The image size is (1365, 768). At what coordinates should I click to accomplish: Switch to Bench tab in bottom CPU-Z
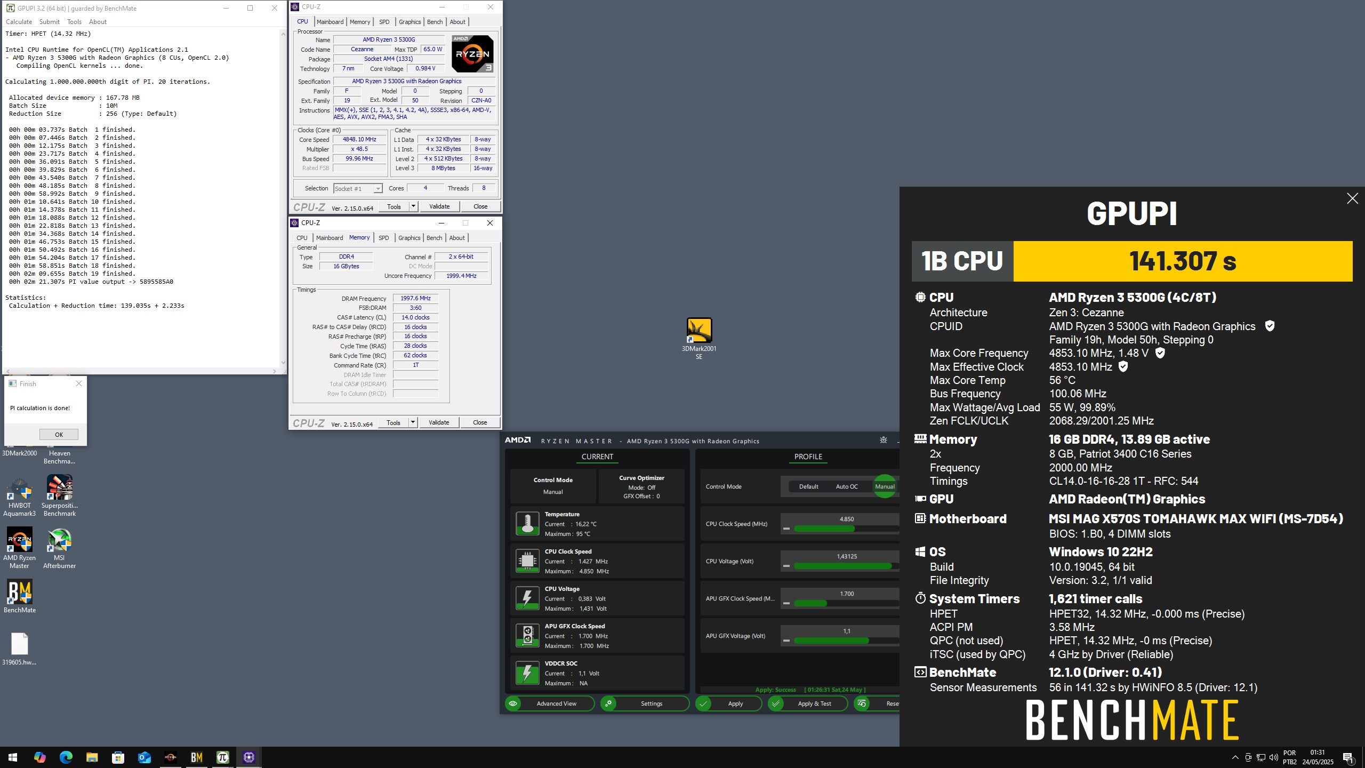[x=434, y=238]
